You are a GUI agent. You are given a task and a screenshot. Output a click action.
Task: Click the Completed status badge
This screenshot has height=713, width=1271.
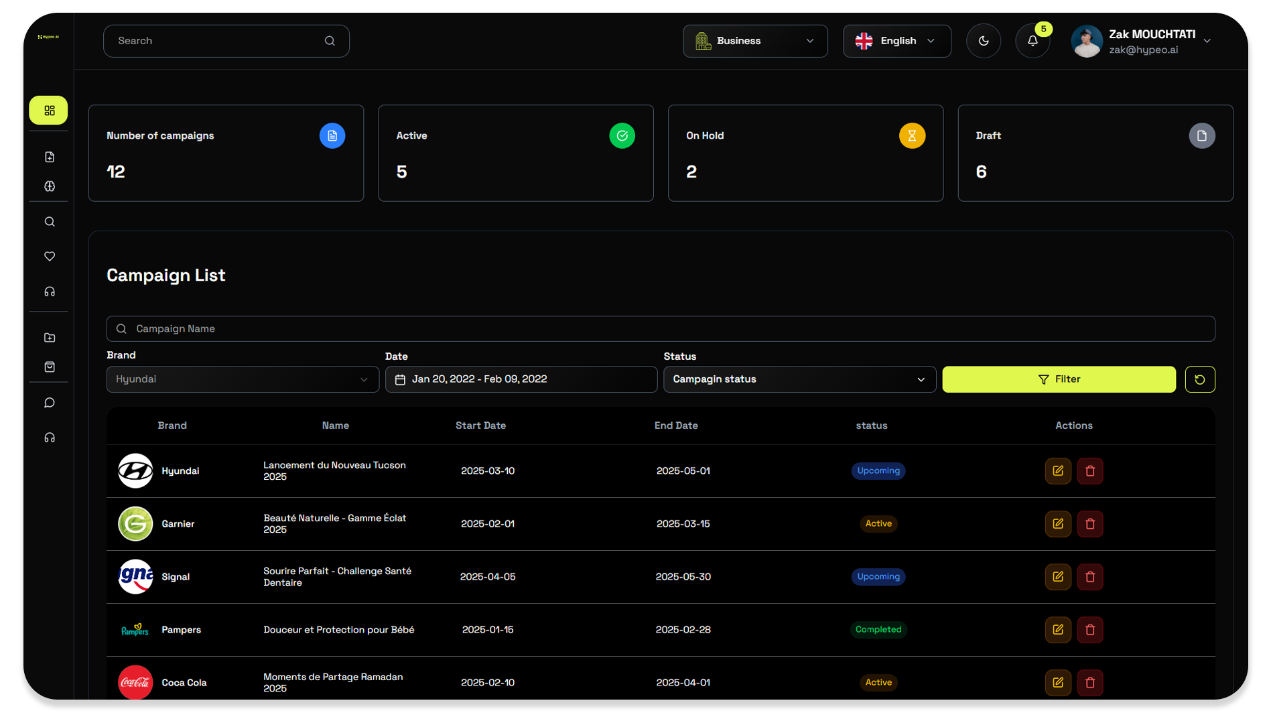pos(878,630)
